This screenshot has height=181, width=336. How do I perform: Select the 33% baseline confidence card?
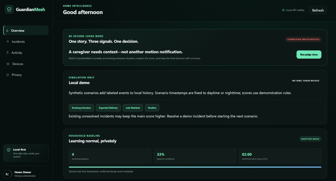tap(195, 156)
